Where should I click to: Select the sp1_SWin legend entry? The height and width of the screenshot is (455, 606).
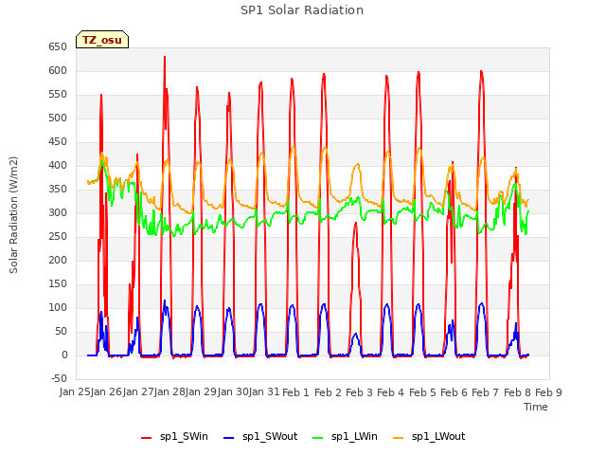coord(174,437)
